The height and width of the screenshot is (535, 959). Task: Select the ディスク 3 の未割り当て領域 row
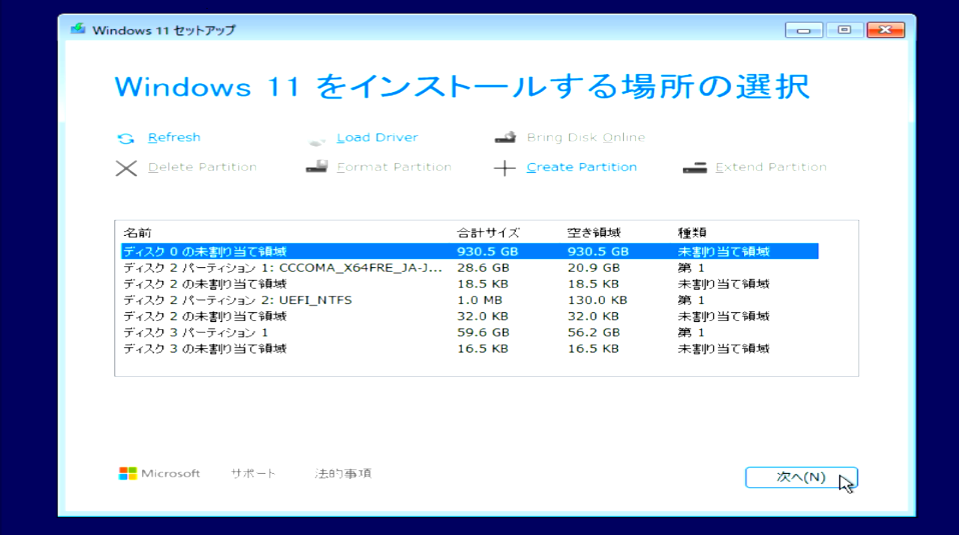[470, 349]
